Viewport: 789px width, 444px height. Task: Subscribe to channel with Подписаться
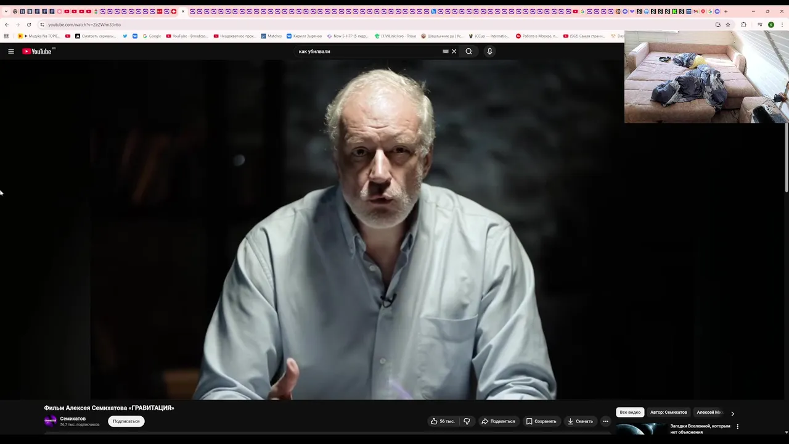point(126,421)
